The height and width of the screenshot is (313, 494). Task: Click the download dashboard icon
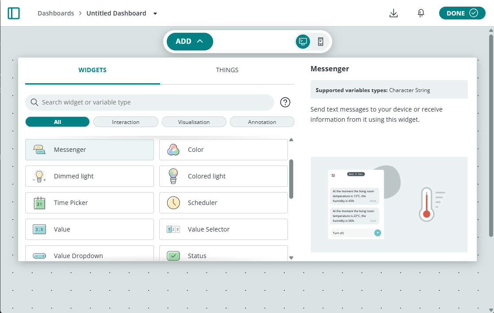coord(393,13)
